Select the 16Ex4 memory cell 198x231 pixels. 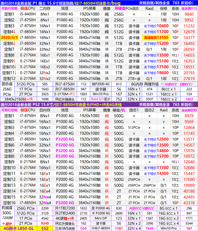click(45, 191)
